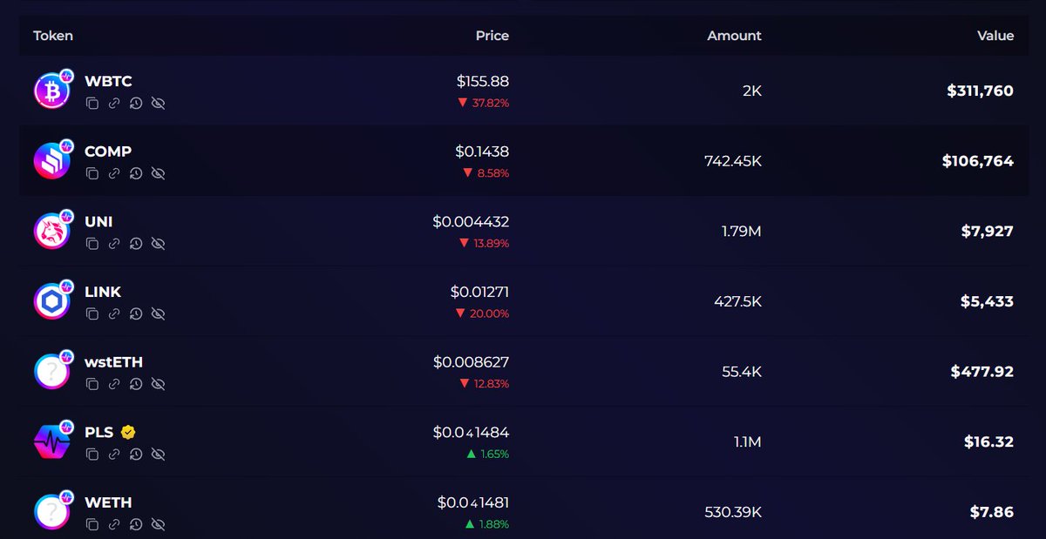Select the 742.45K amount
Screen dimensions: 1046x539
pyautogui.click(x=733, y=161)
